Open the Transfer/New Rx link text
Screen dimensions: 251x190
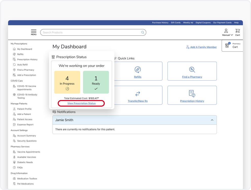(x=138, y=101)
